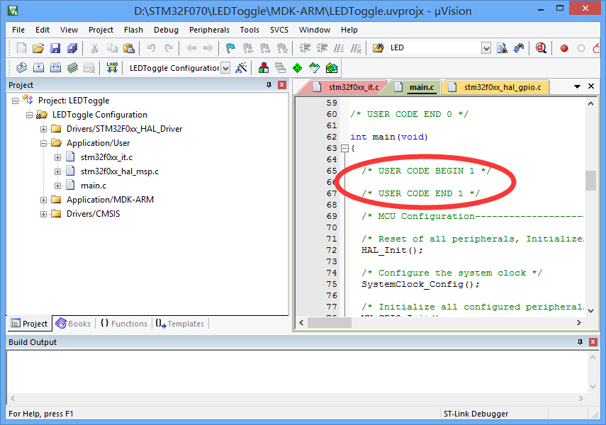Expand the stm32f0xx_hal_msp.c tree node

tap(57, 171)
